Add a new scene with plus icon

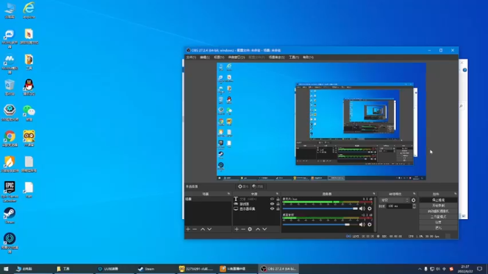tap(188, 230)
